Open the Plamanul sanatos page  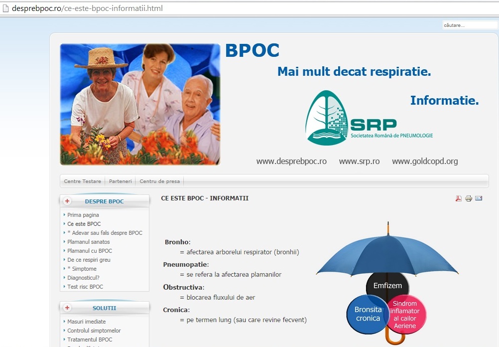[x=89, y=242]
